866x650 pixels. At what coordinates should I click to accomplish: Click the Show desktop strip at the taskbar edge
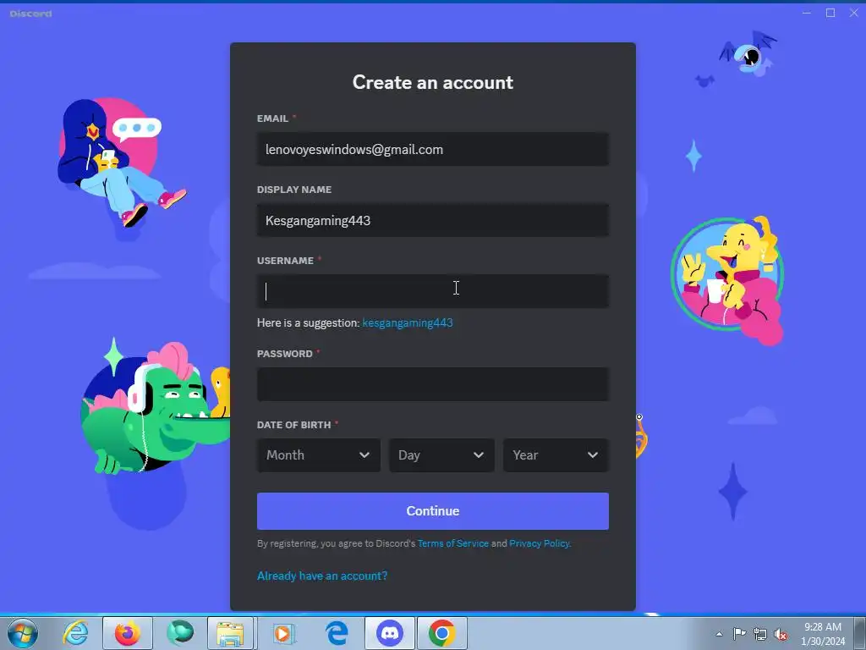click(x=860, y=633)
